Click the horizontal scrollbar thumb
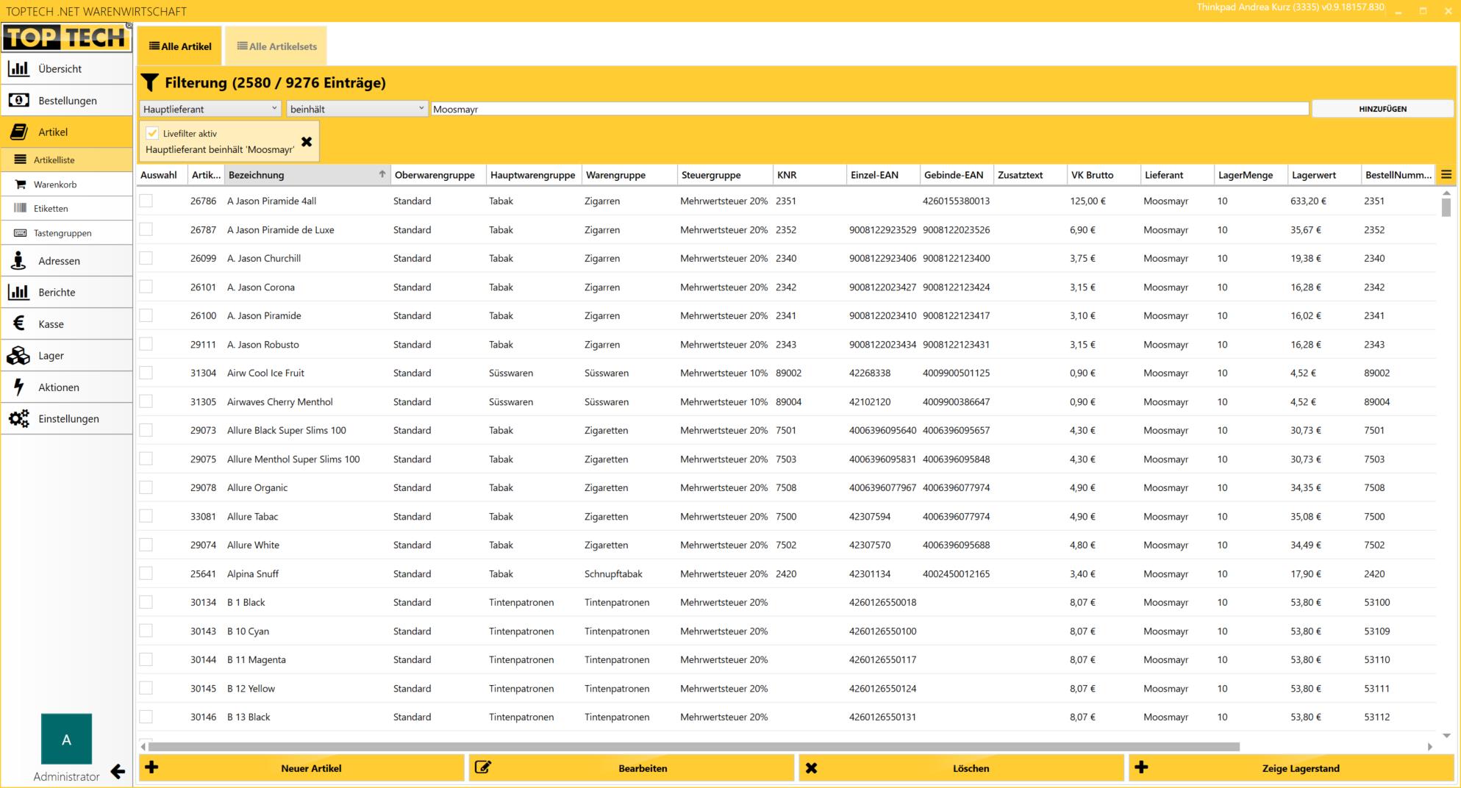The height and width of the screenshot is (788, 1461). click(694, 747)
